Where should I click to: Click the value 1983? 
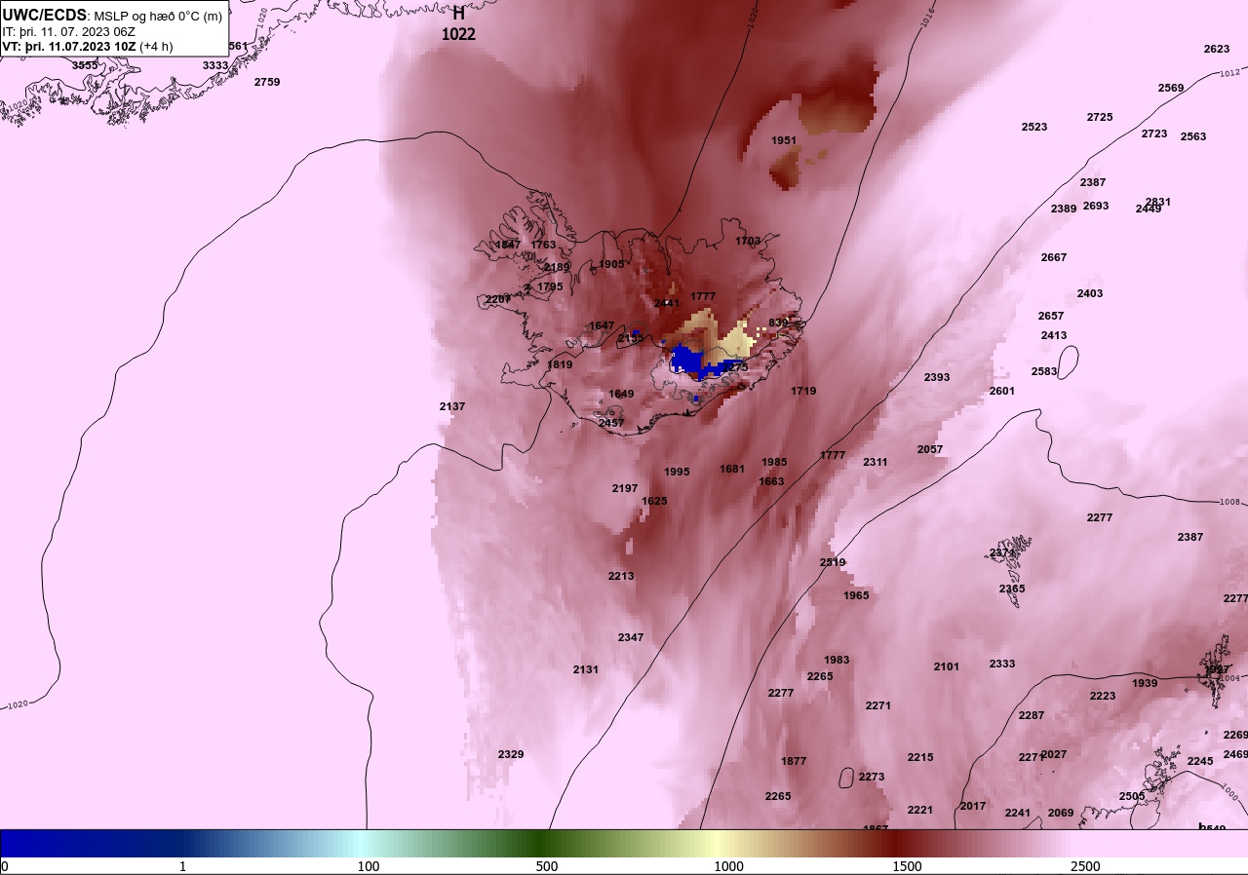[837, 660]
